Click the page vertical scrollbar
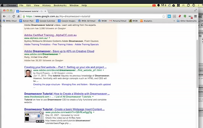This screenshot has width=203, height=128. pyautogui.click(x=197, y=64)
